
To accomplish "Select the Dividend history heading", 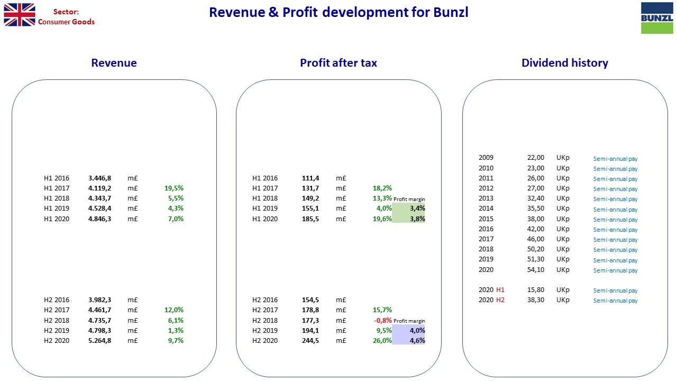I will 565,63.
